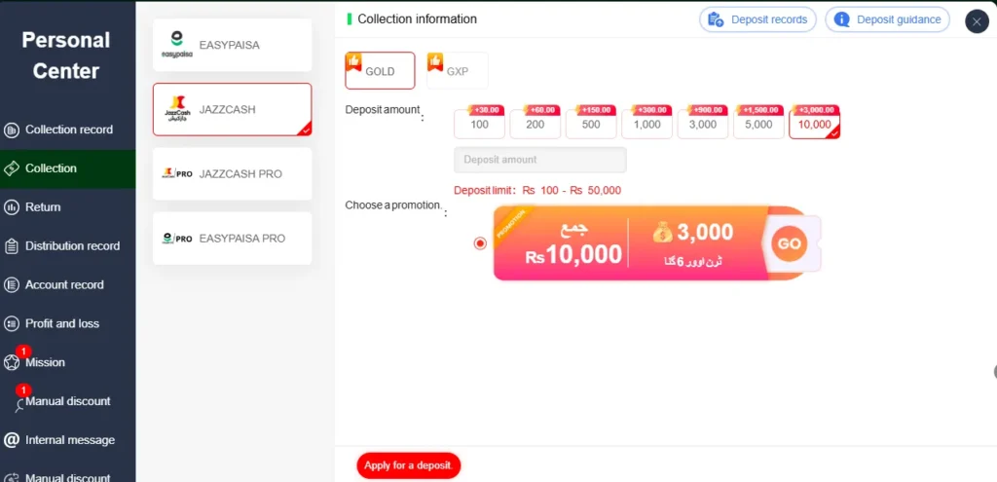The width and height of the screenshot is (997, 482).
Task: Focus the Deposit amount input field
Action: tap(539, 160)
